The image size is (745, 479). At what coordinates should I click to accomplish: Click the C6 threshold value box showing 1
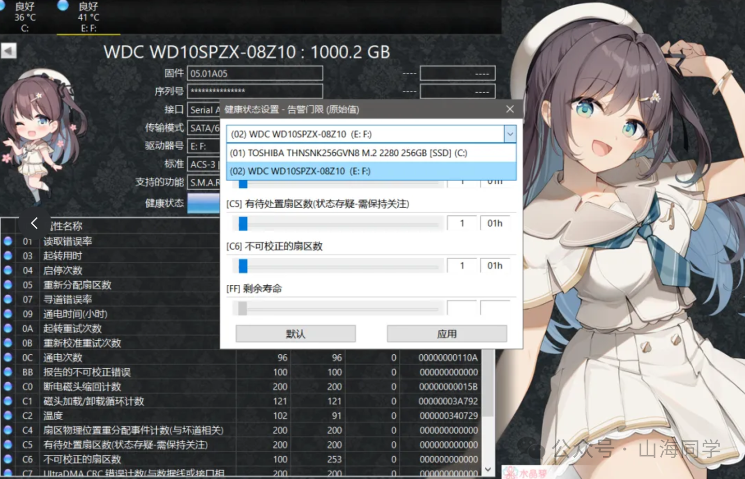pyautogui.click(x=461, y=266)
